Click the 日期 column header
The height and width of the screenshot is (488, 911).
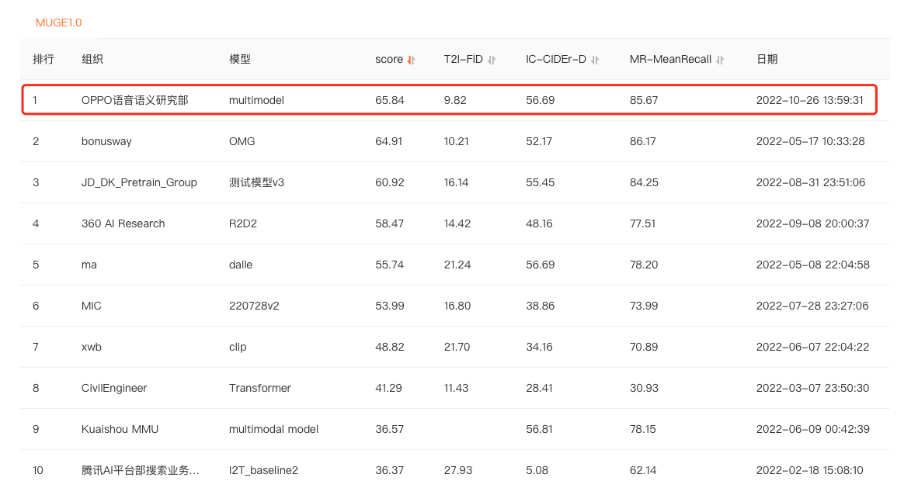click(767, 60)
